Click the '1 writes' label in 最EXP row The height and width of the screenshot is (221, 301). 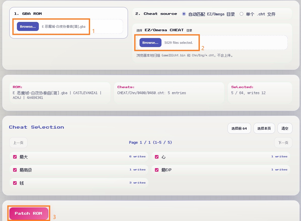click(x=279, y=169)
